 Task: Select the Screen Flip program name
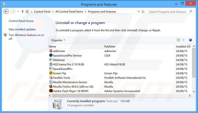click(x=59, y=73)
